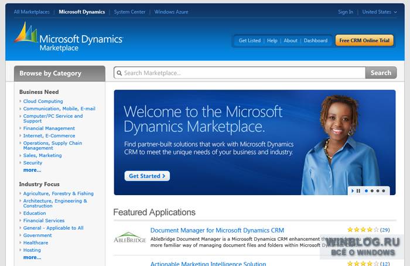
Task: Click the Sign In link
Action: pyautogui.click(x=346, y=12)
